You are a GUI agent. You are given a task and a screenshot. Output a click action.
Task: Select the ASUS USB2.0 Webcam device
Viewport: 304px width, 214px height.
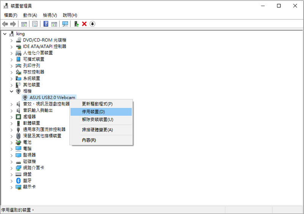pos(52,97)
